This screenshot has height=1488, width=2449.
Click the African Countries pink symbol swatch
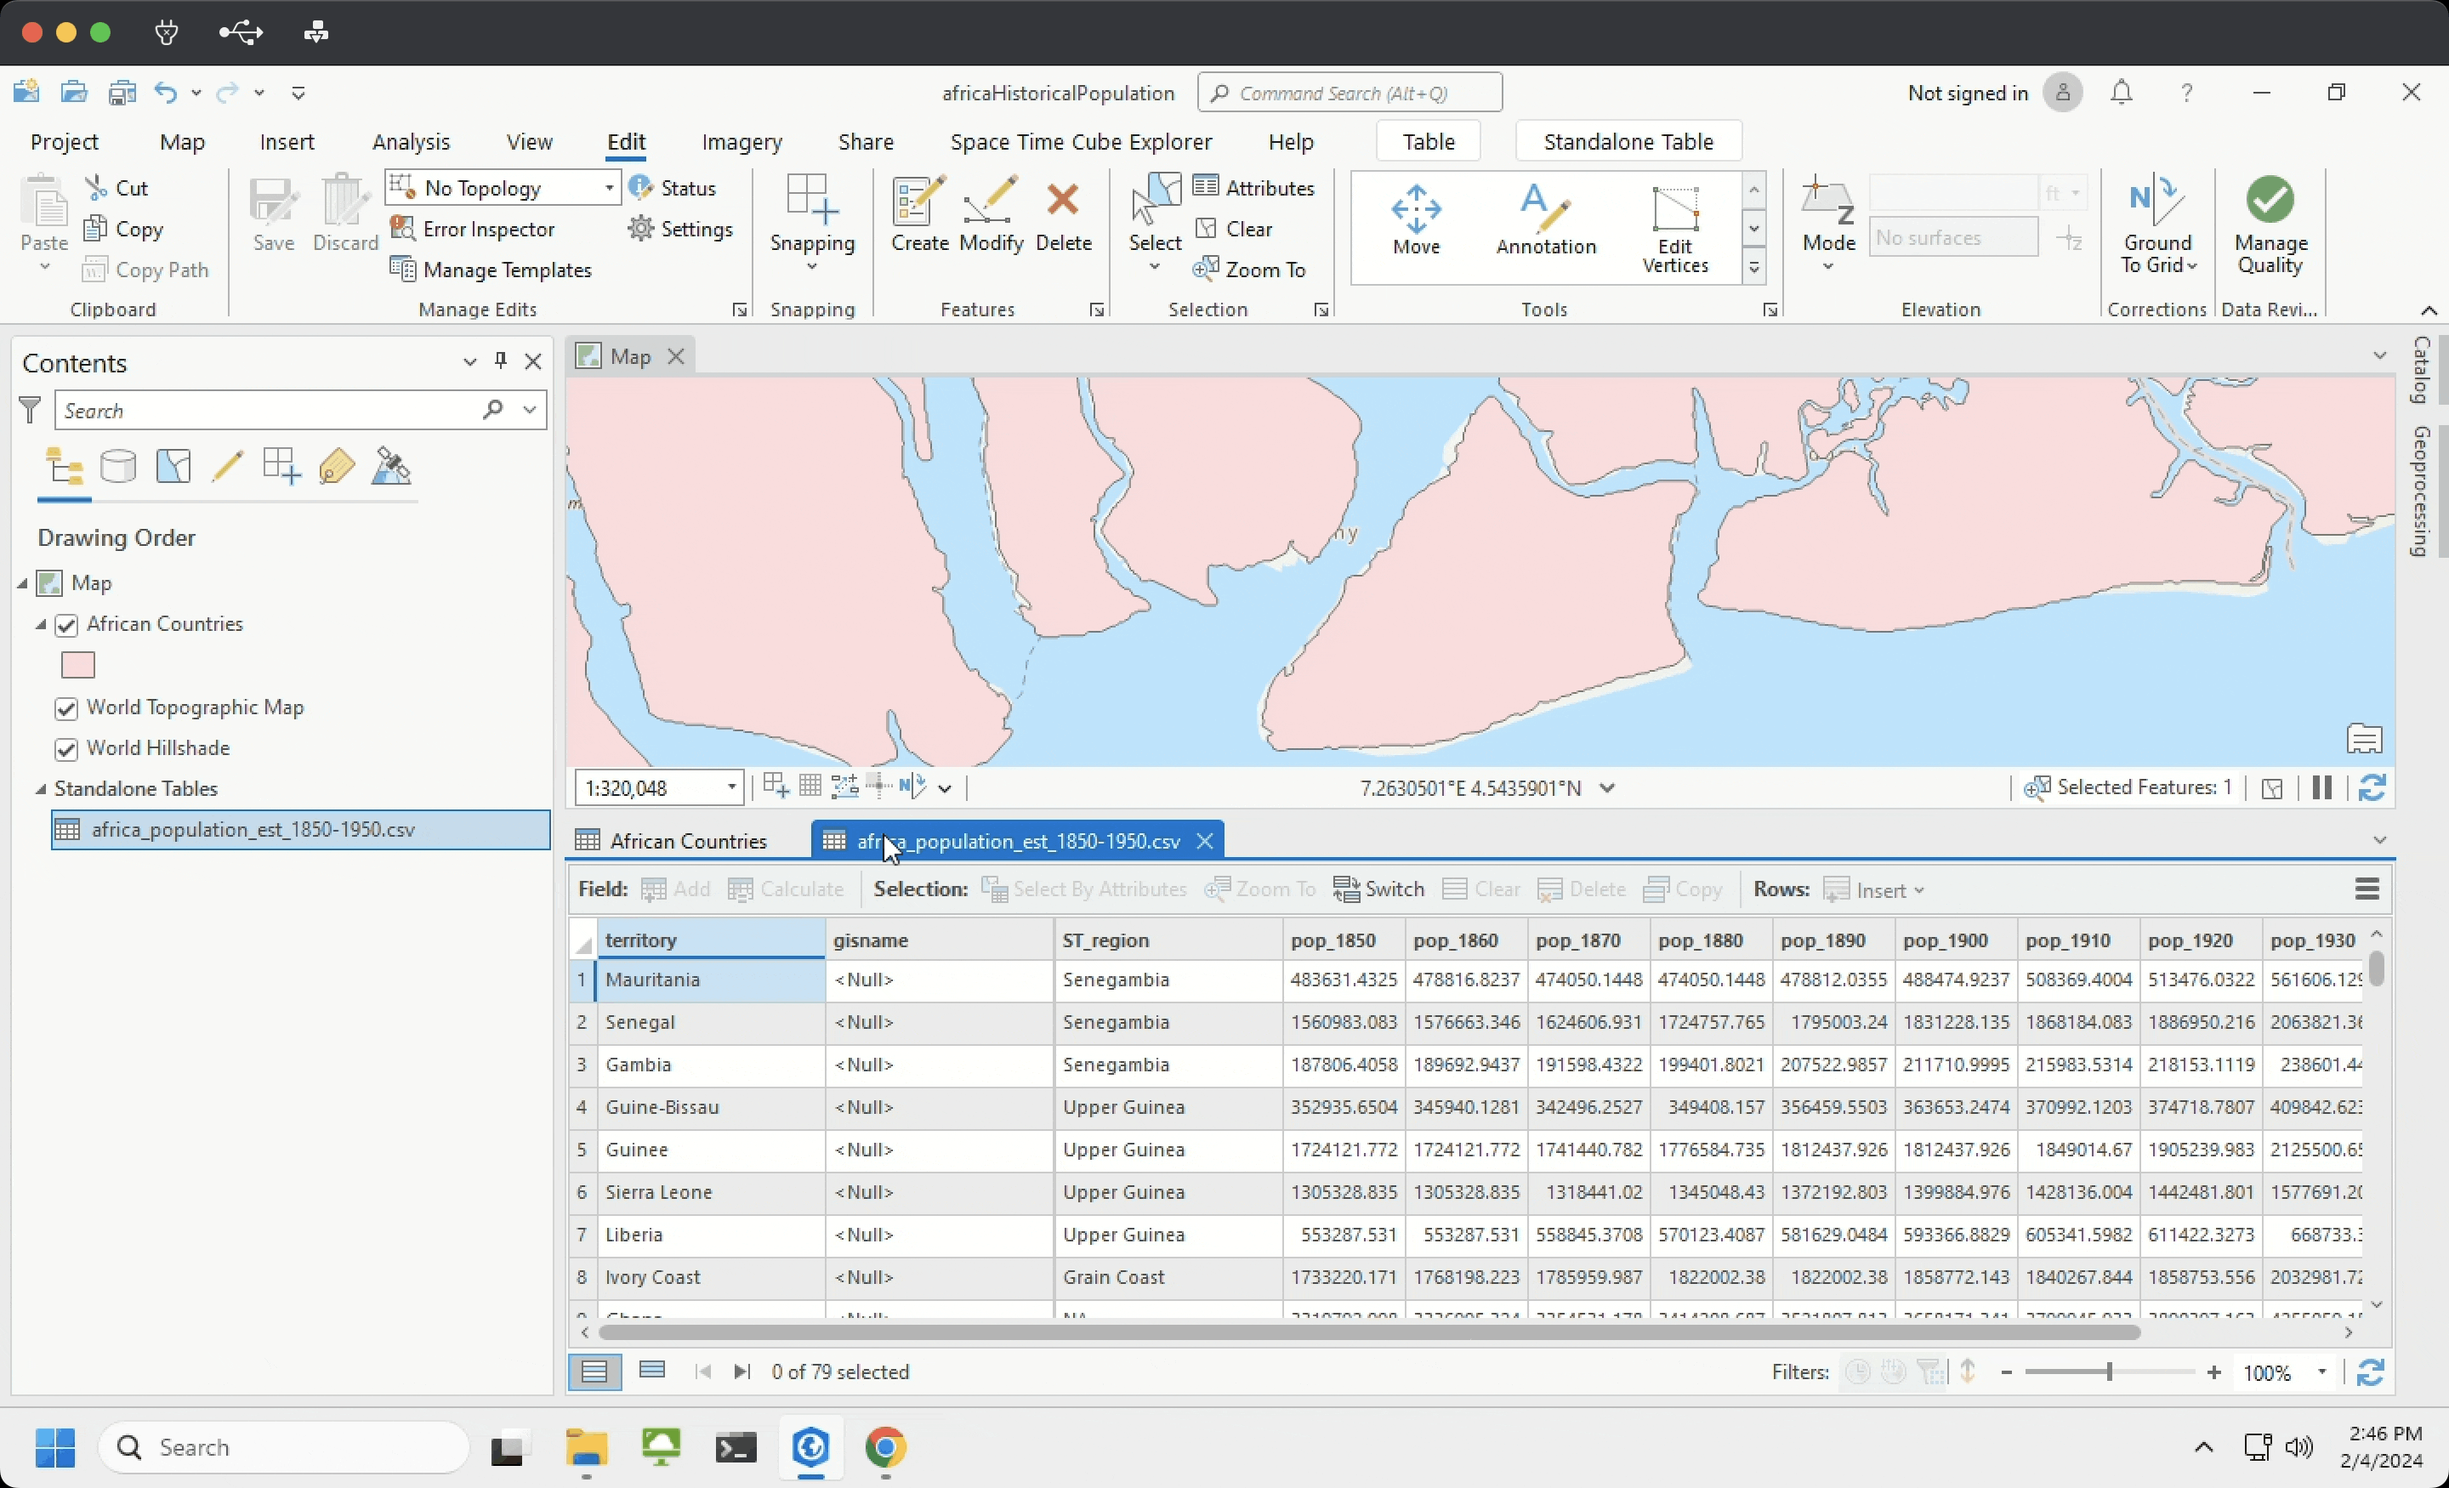pyautogui.click(x=77, y=665)
